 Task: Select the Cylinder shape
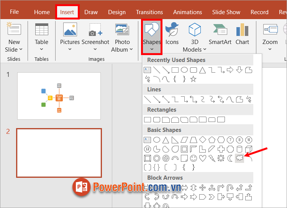pos(239,149)
